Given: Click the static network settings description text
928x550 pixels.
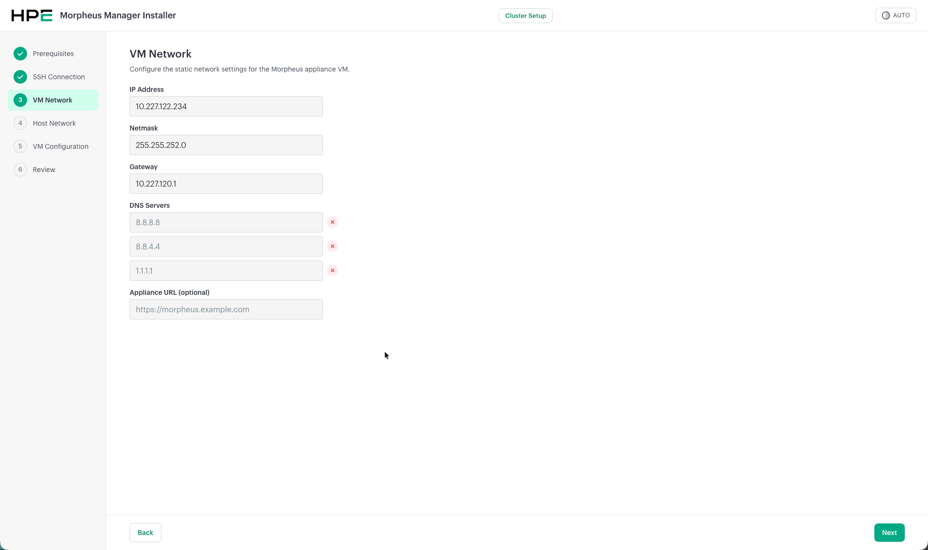Looking at the screenshot, I should click(x=240, y=69).
